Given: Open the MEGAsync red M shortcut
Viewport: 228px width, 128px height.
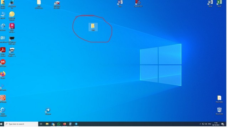Looking at the screenshot, I should tap(3, 63).
